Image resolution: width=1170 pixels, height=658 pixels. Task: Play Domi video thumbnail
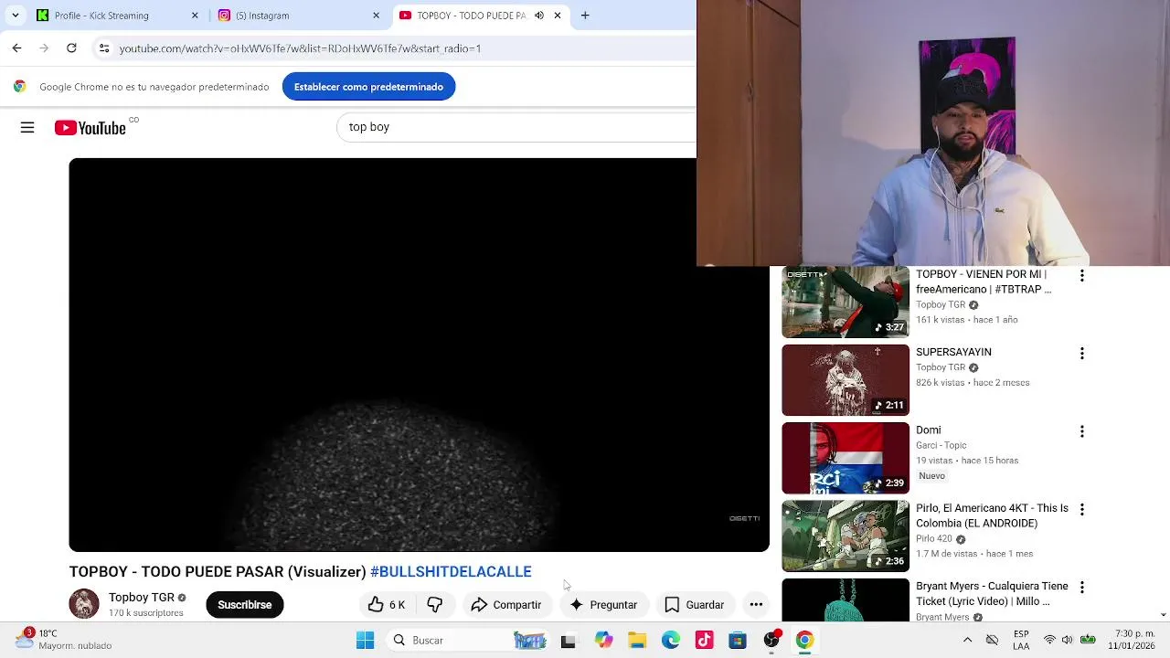[x=846, y=458]
